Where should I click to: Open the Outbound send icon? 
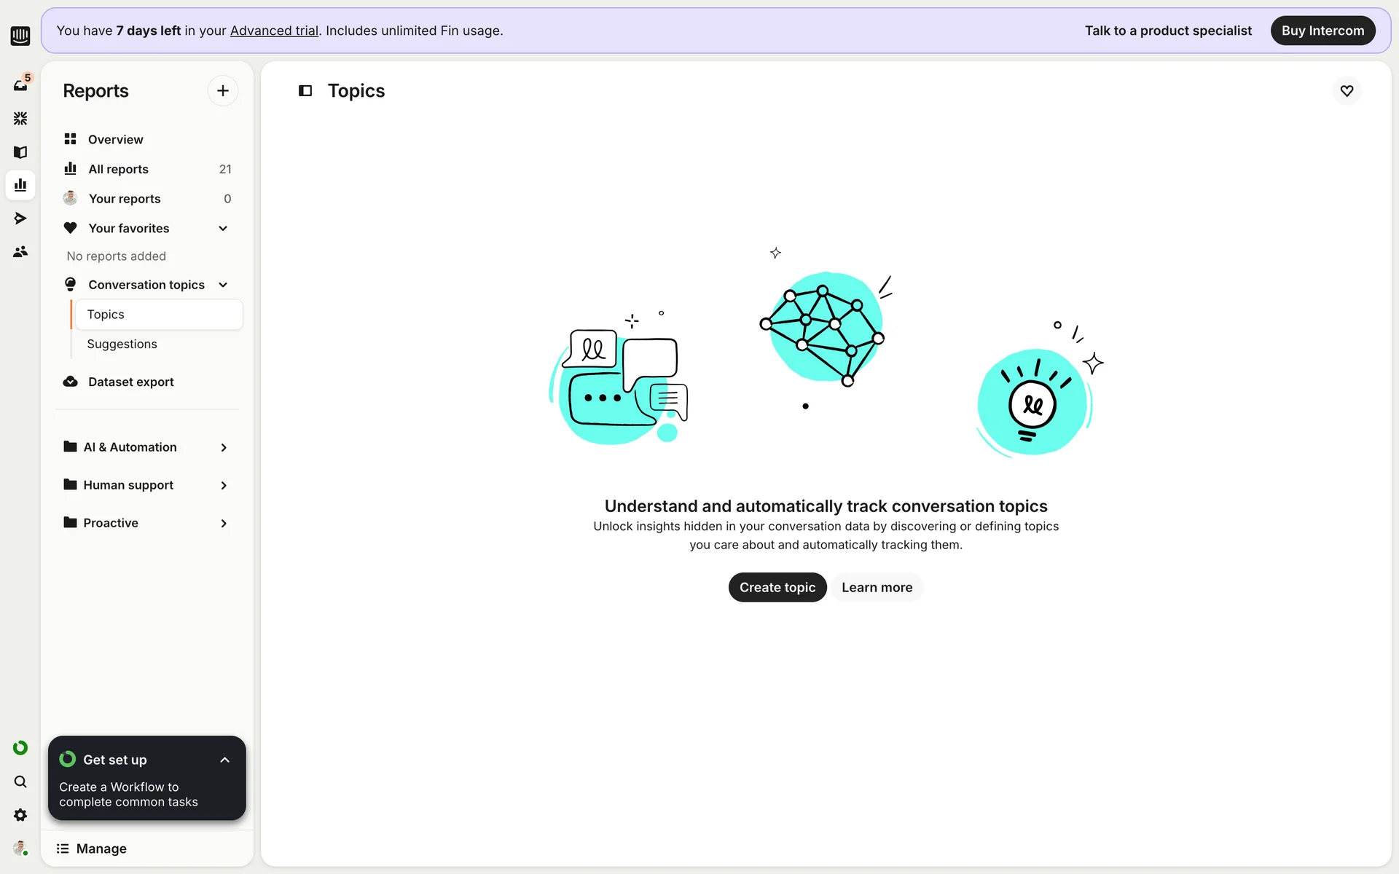(20, 219)
